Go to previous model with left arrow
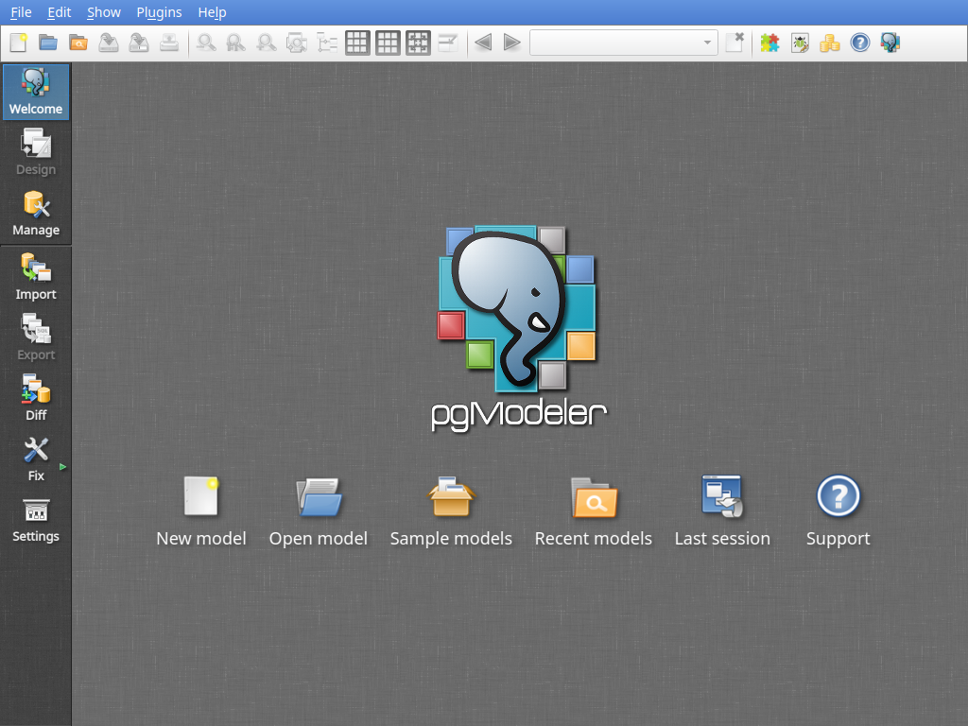 click(483, 43)
